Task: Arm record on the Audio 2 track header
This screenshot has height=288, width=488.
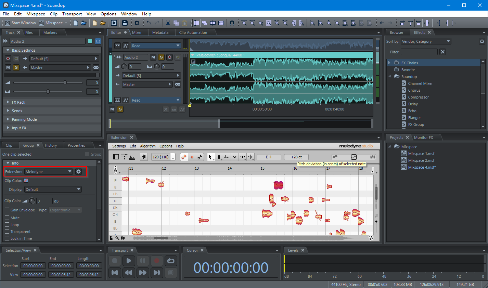Action: click(169, 57)
